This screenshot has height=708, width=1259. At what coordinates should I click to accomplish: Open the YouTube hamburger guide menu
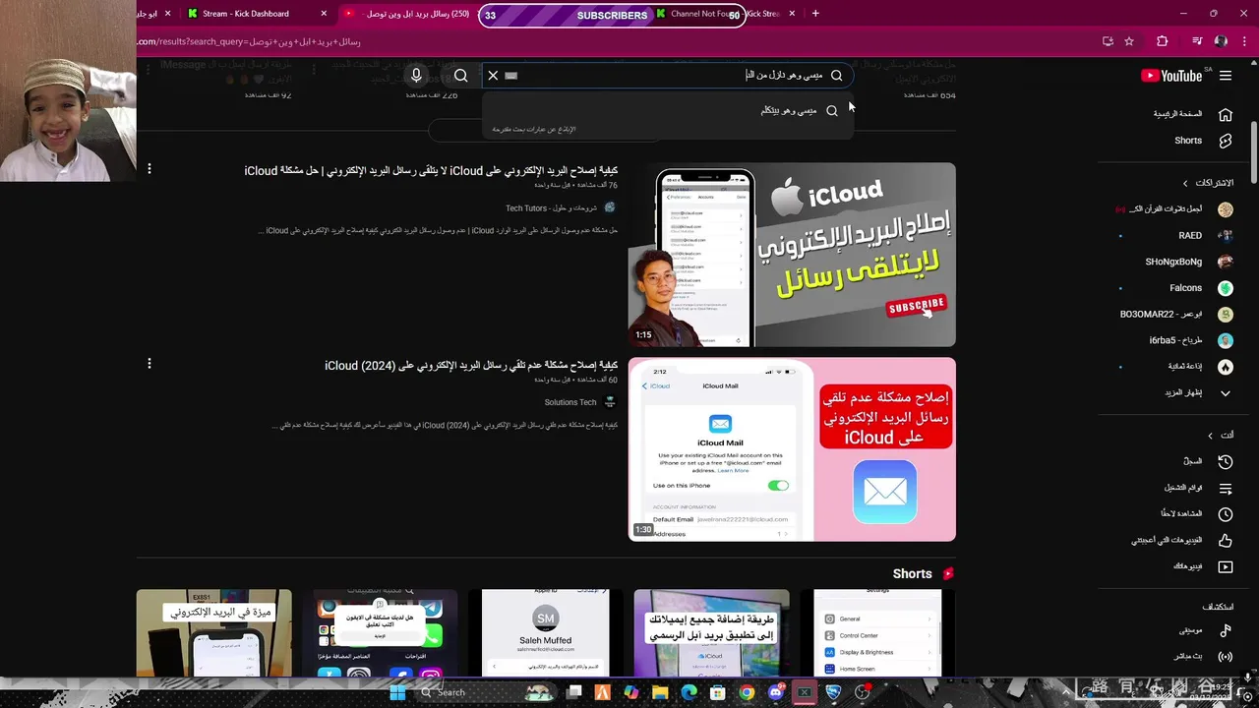(x=1226, y=76)
